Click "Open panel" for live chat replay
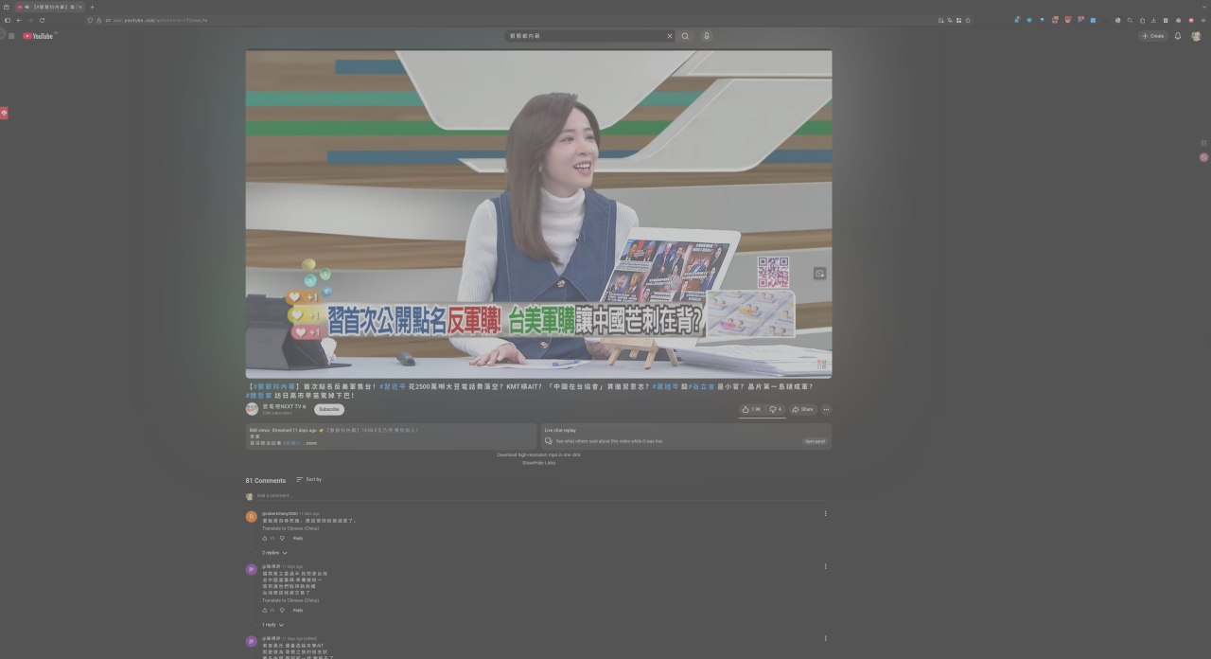Viewport: 1211px width, 659px height. (815, 440)
